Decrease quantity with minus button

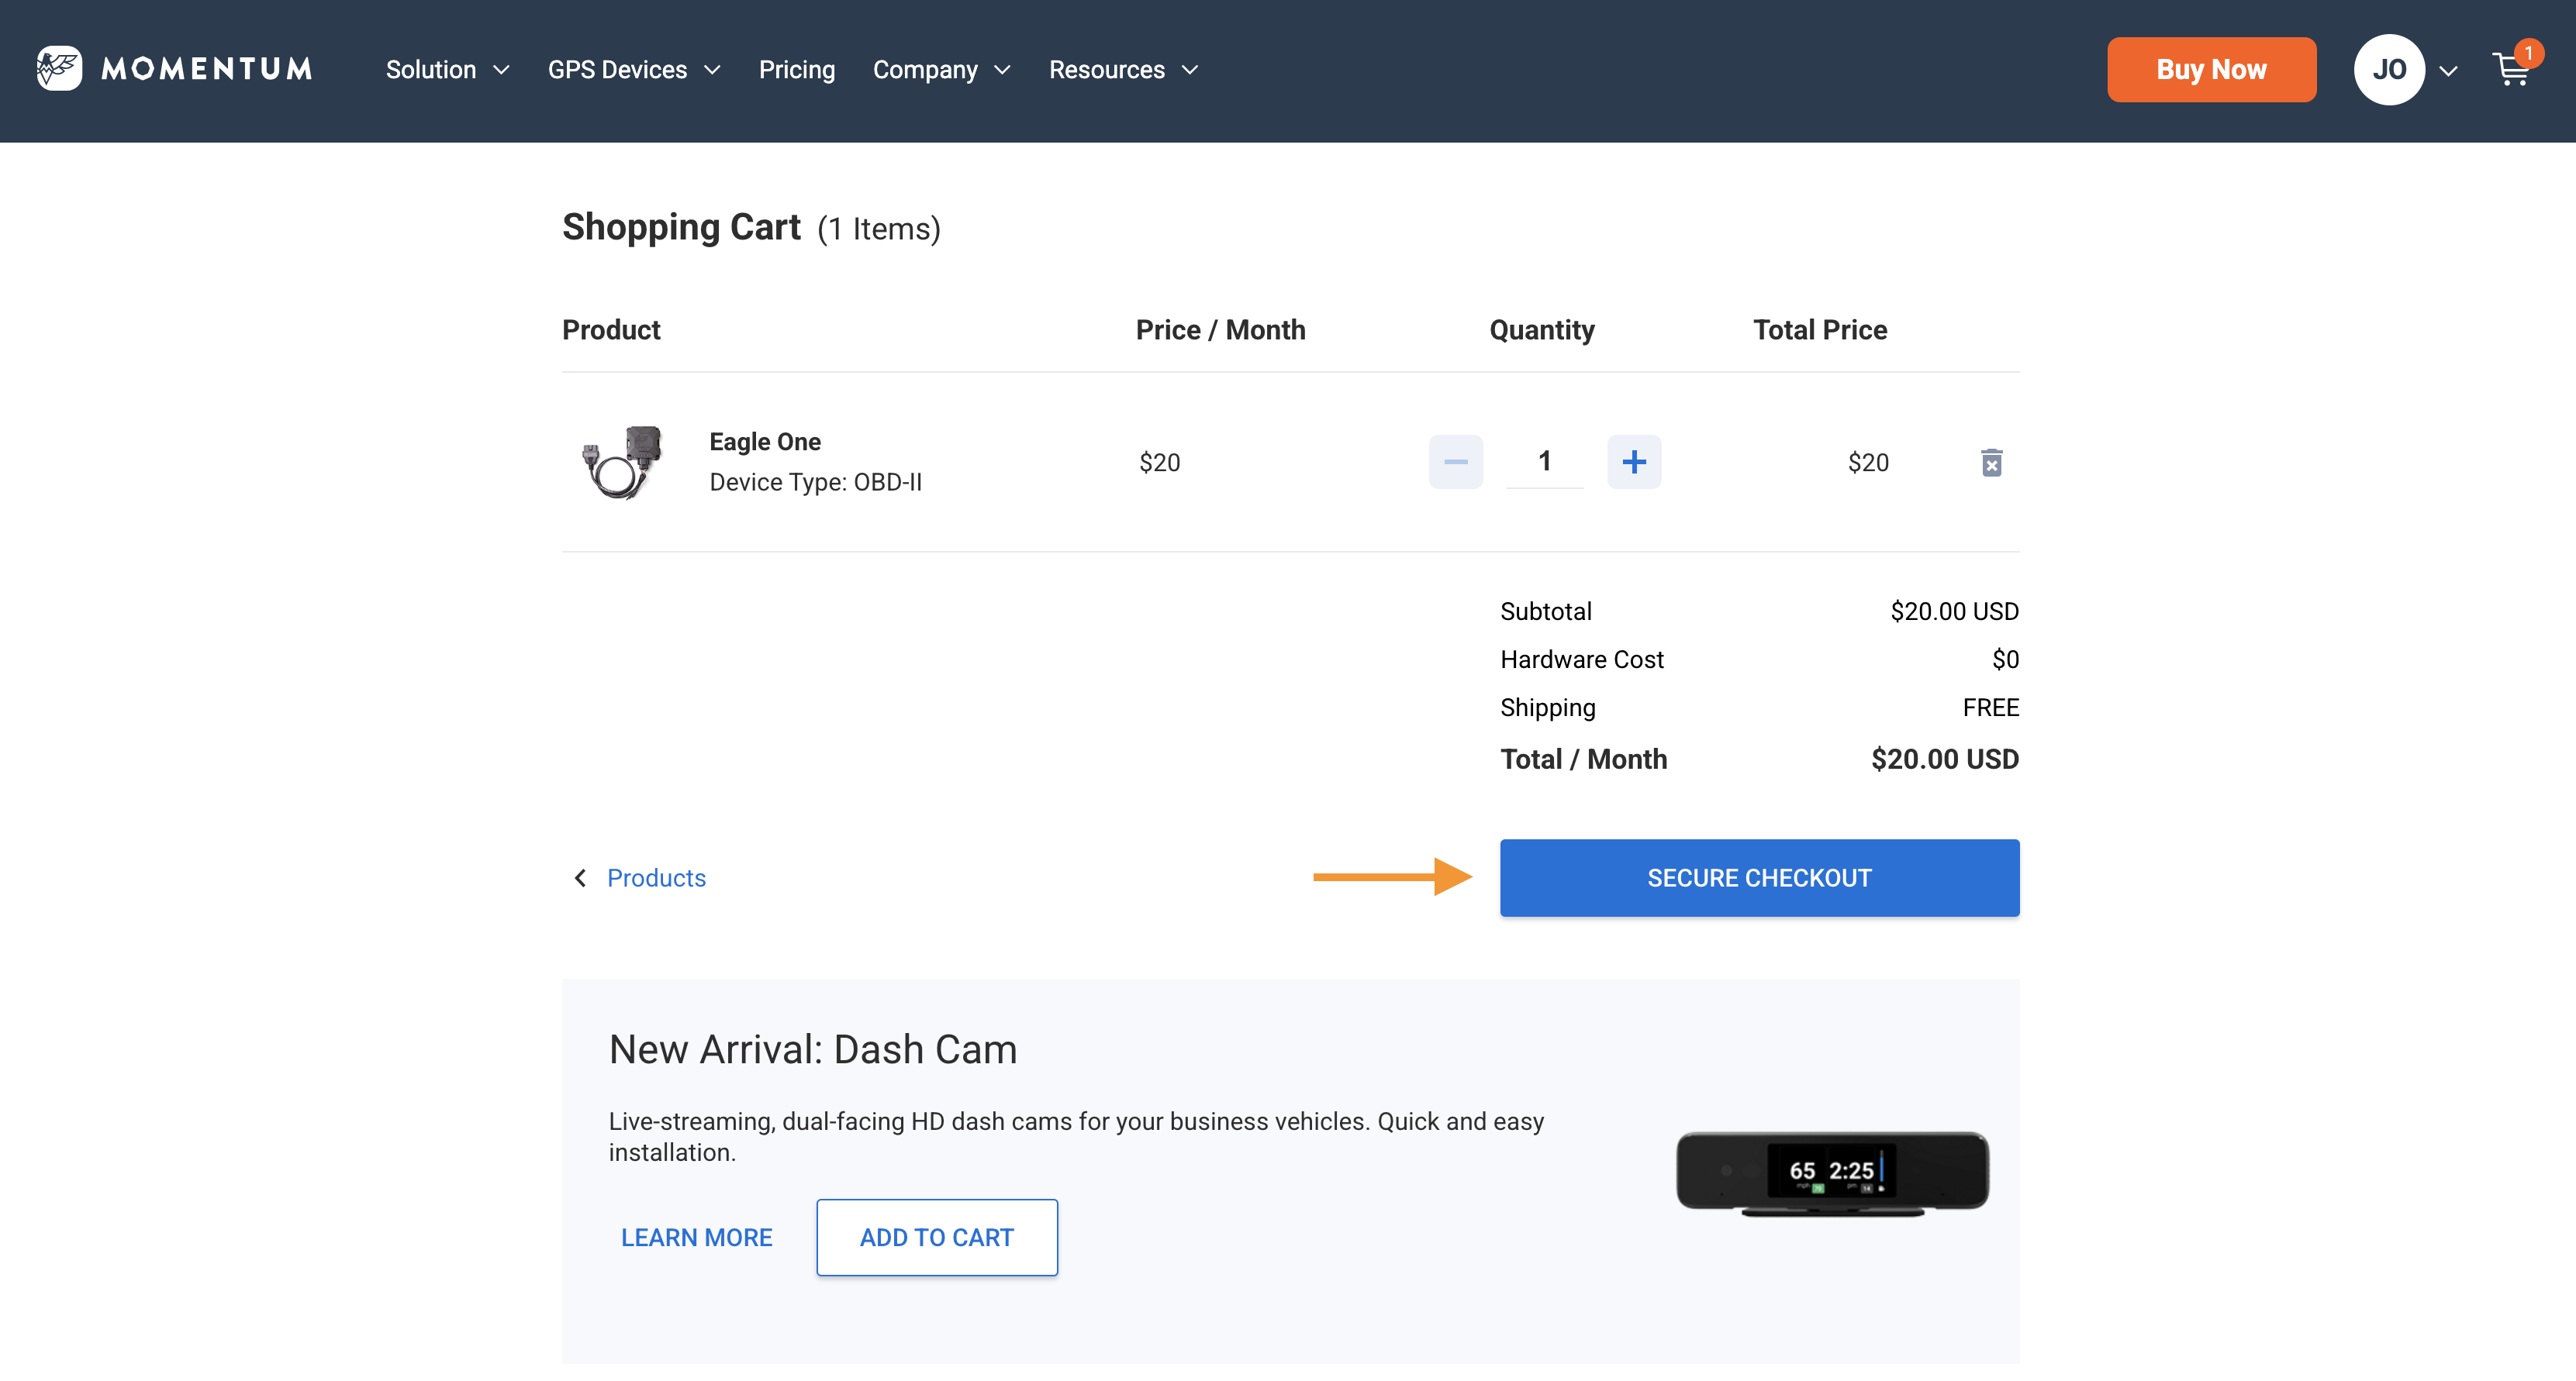pos(1455,462)
